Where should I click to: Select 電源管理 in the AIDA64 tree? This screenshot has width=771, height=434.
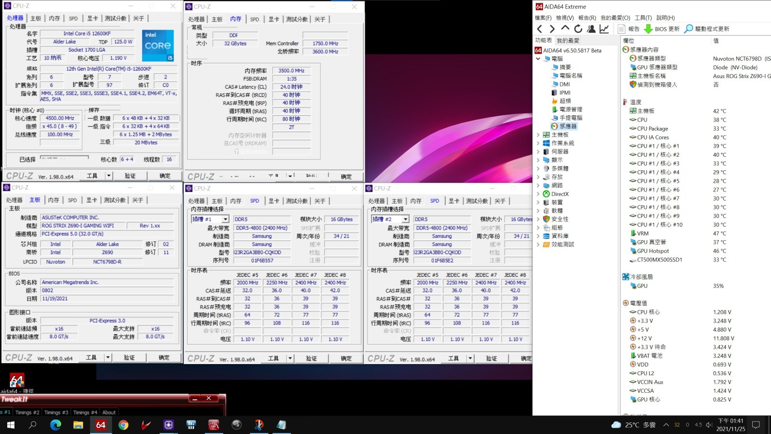point(571,109)
